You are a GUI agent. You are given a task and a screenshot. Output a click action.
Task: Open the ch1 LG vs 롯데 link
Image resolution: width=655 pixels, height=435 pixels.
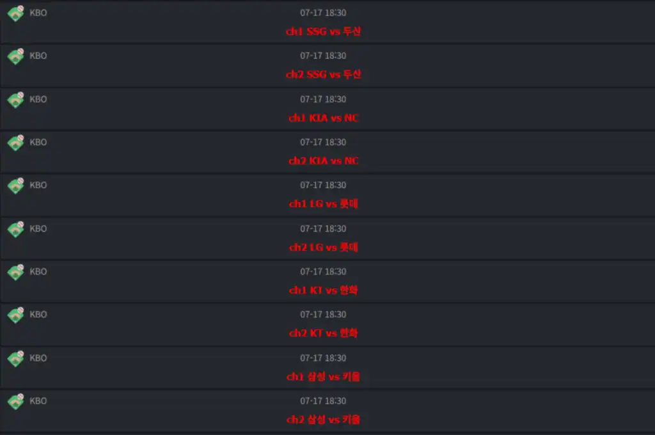[x=323, y=204]
